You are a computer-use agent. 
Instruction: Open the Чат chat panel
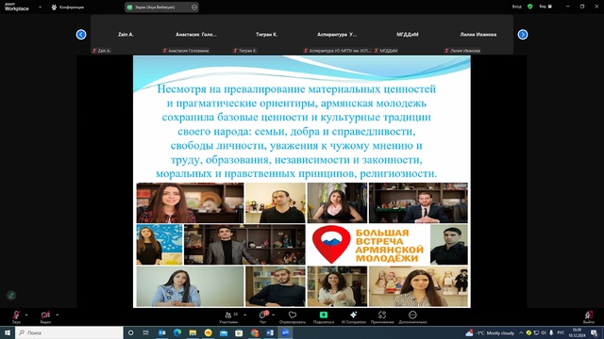coord(263,317)
